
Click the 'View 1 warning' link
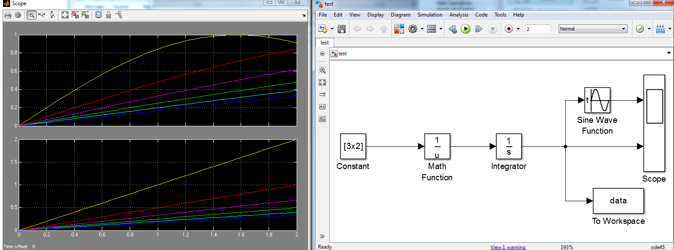coord(508,247)
